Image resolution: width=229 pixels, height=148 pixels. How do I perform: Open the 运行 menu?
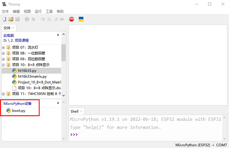[x=38, y=11]
